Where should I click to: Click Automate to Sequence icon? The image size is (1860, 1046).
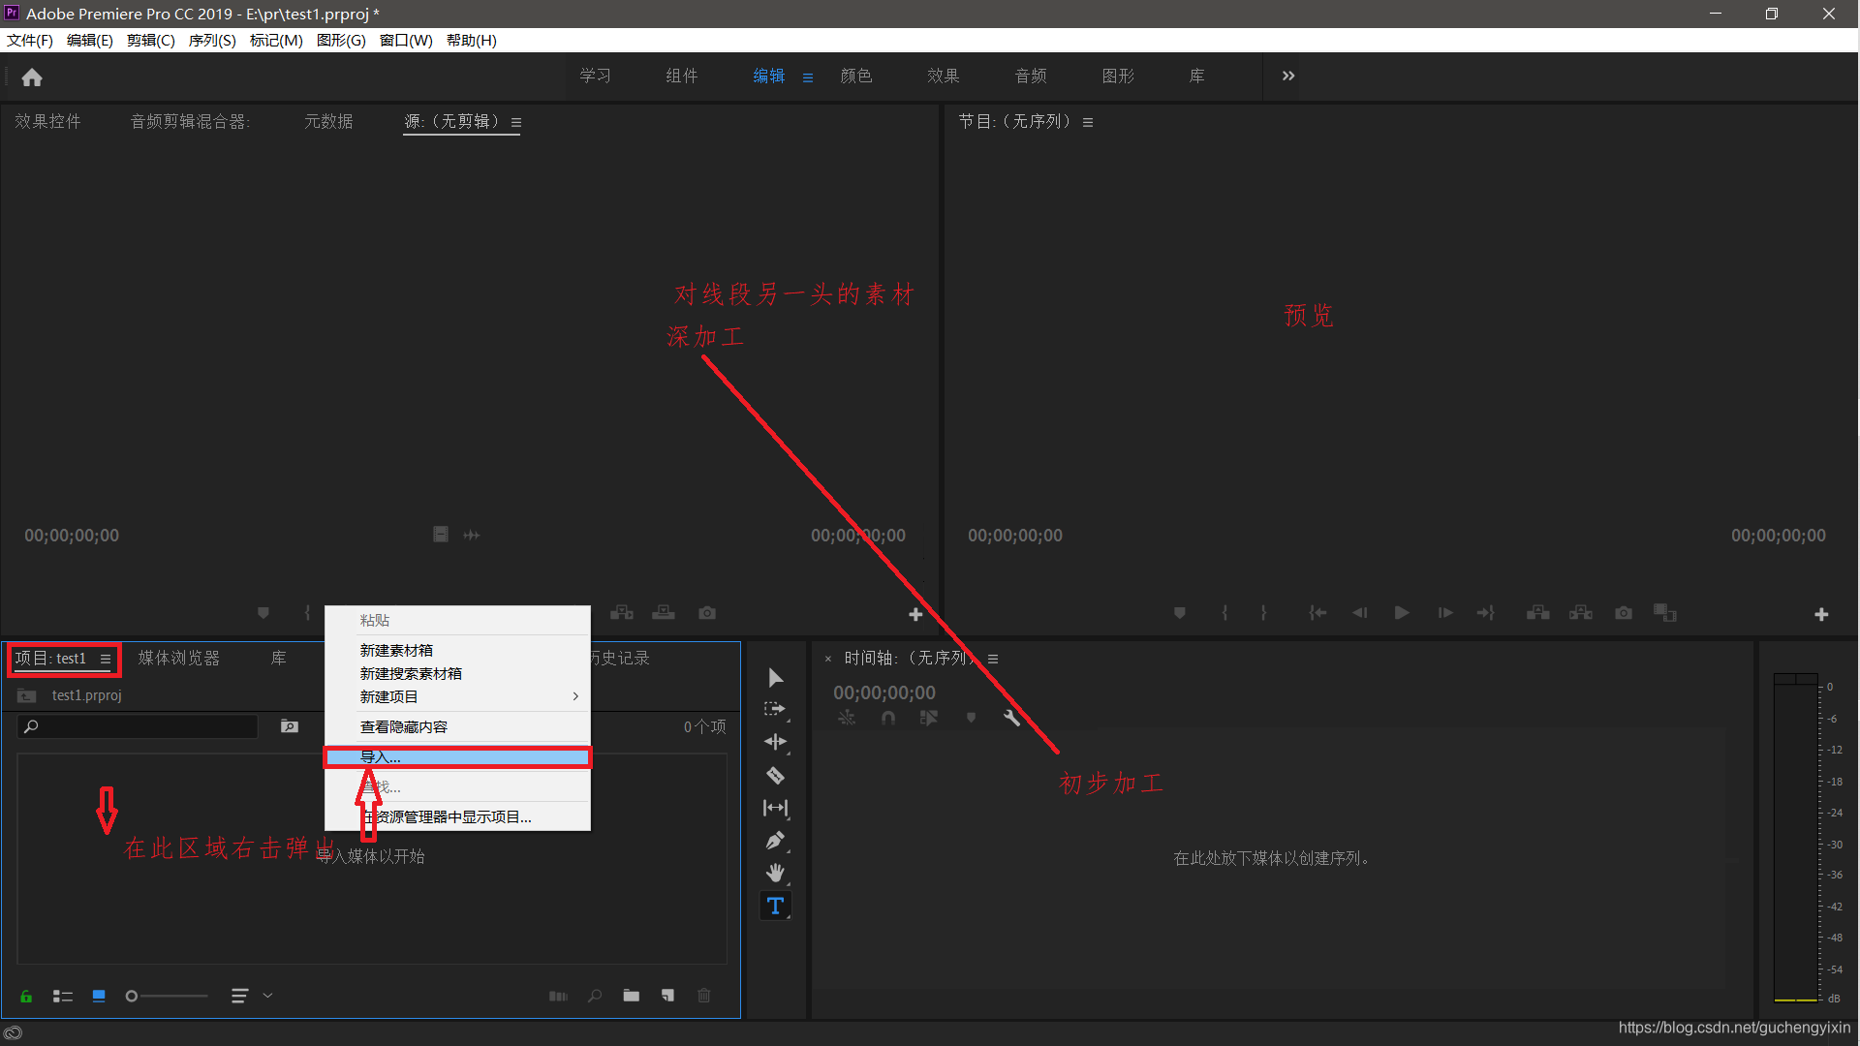coord(558,996)
